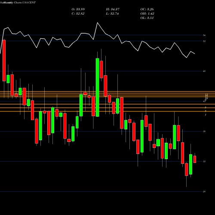
Task: Click the highest peak of the white line
Action: pyautogui.click(x=98, y=23)
